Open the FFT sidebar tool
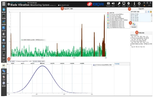This screenshot has height=98, width=154. [x=4, y=60]
